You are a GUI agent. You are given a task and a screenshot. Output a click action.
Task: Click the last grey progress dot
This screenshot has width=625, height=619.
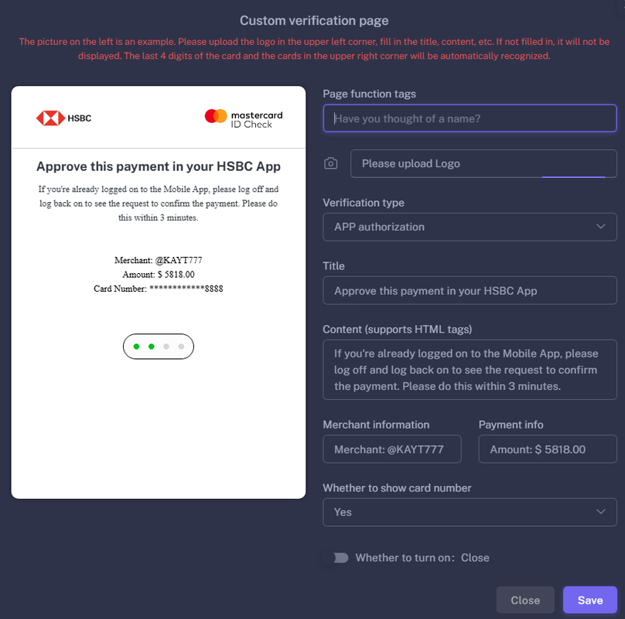click(181, 347)
